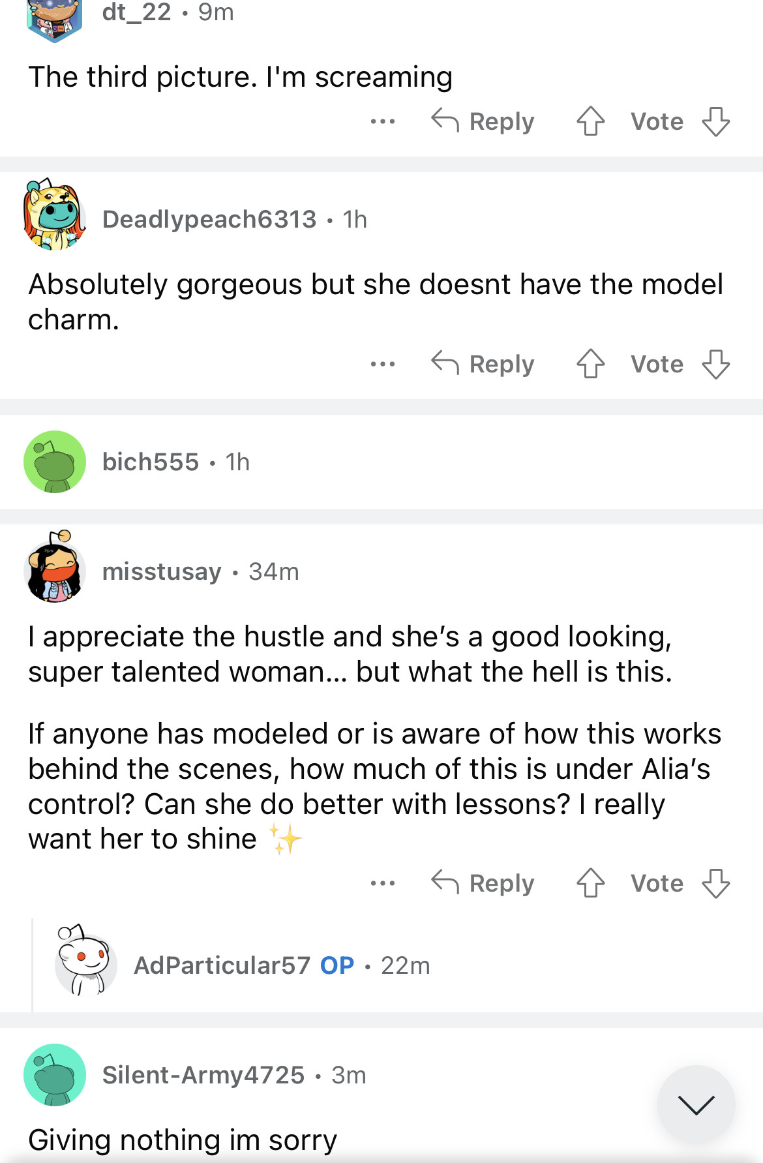The width and height of the screenshot is (763, 1163).
Task: Open more options on misstusay's comment
Action: tap(382, 883)
